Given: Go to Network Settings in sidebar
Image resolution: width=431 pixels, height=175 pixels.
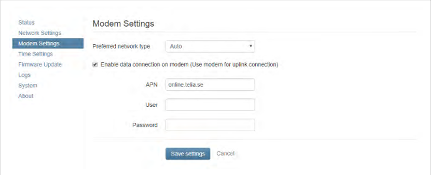Looking at the screenshot, I should (x=39, y=33).
